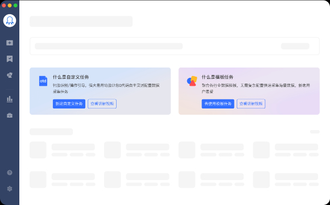Click the long loading search input bar

click(x=109, y=46)
